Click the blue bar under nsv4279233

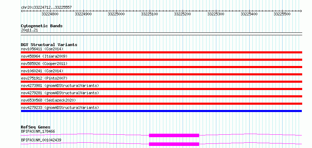pos(161,111)
